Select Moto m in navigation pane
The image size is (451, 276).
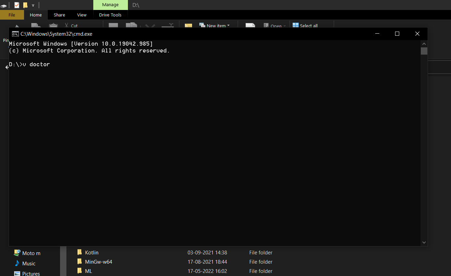tap(31, 253)
